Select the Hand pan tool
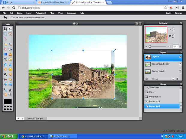Screen dimensions: 186x139 [5, 94]
